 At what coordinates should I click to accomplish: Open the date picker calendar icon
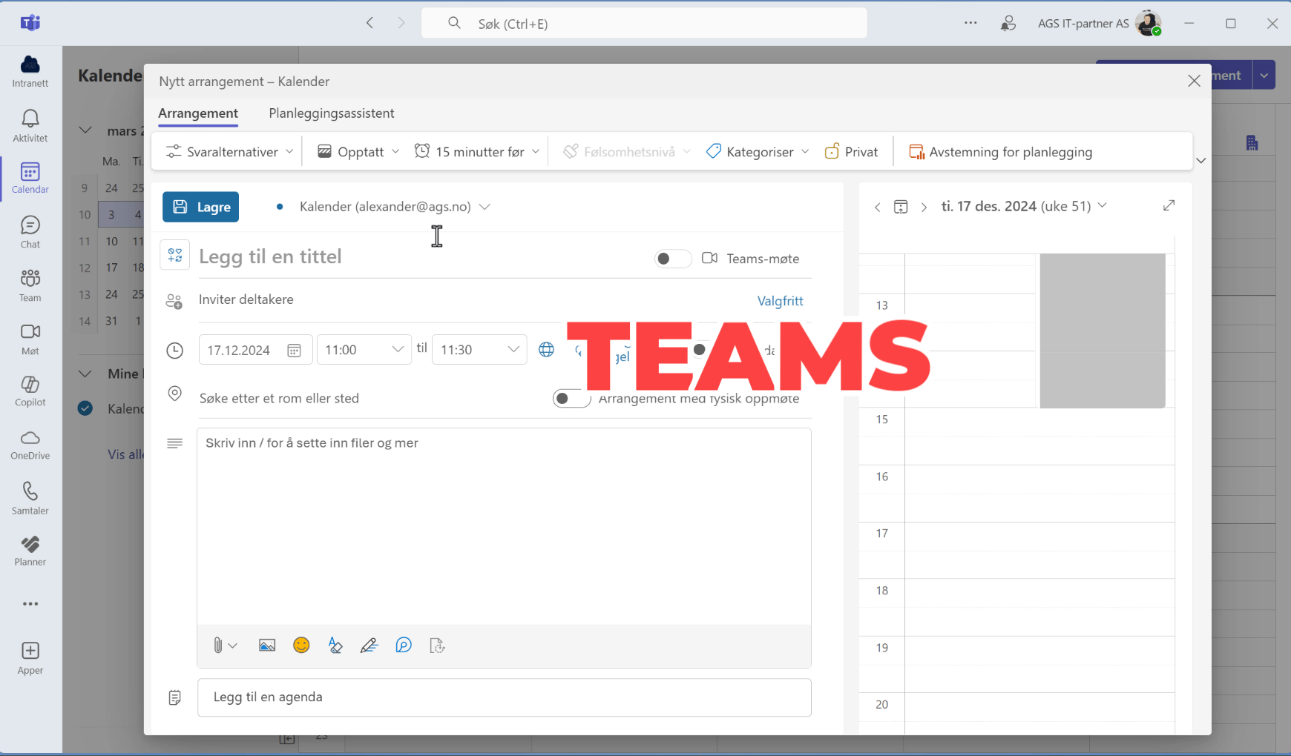(294, 351)
